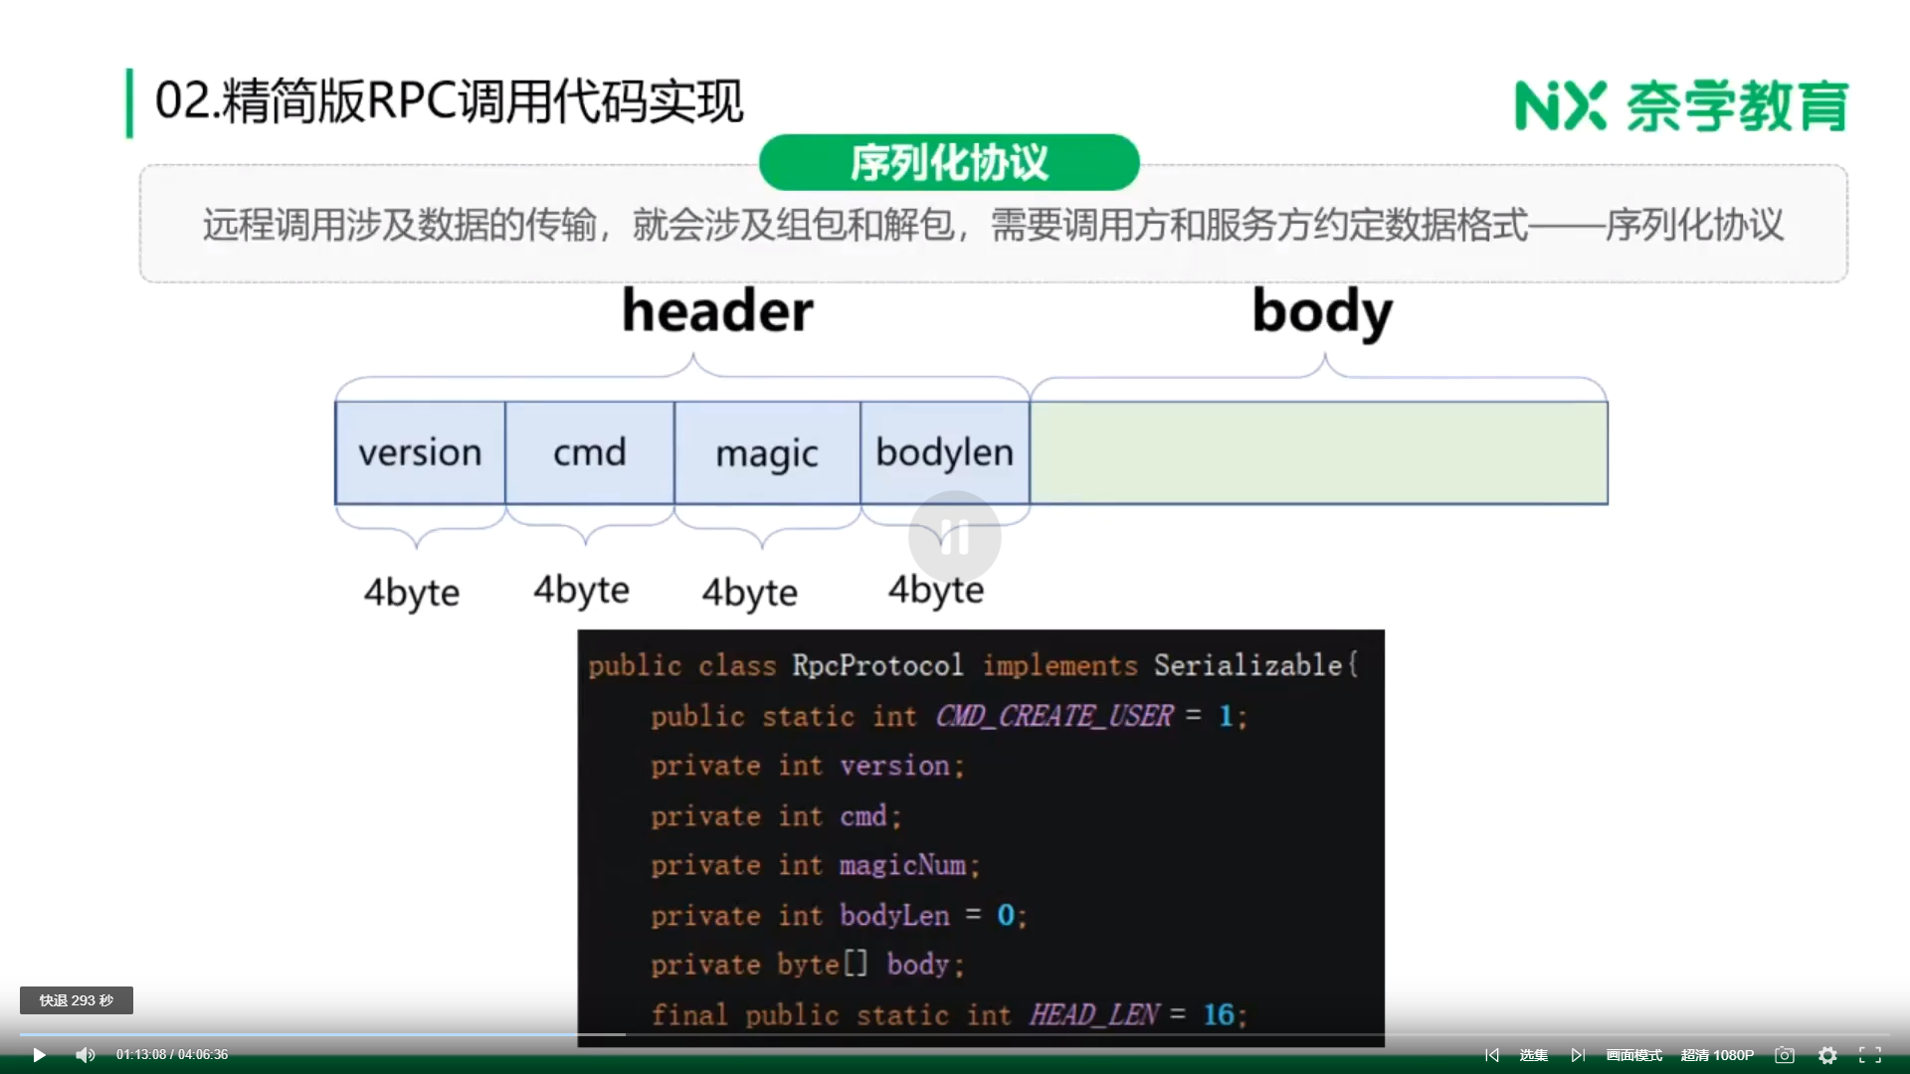1910x1074 pixels.
Task: Click the elapsed time display 01:13:08
Action: (x=140, y=1055)
